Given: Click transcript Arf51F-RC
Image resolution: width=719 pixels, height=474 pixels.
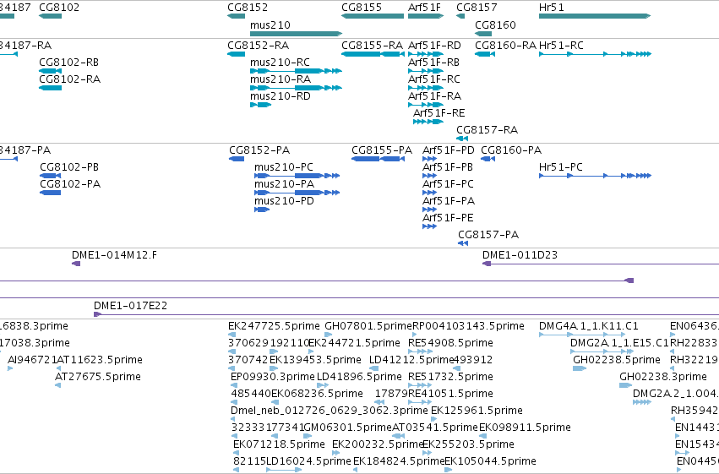Looking at the screenshot, I should pyautogui.click(x=426, y=88).
